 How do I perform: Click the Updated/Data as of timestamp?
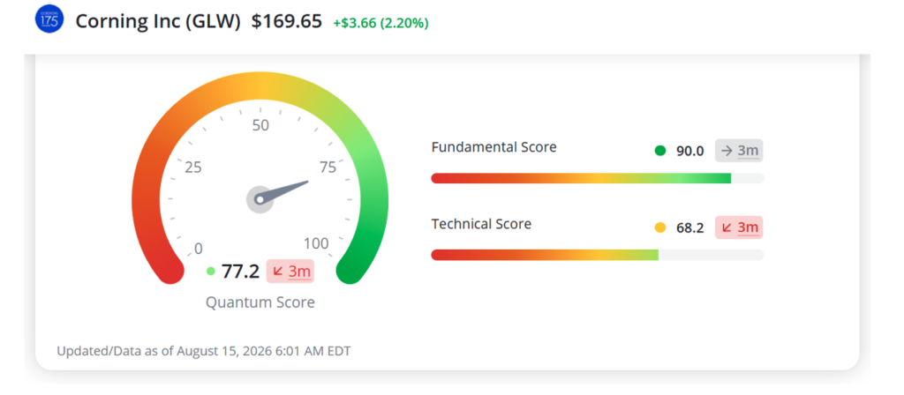tap(204, 351)
